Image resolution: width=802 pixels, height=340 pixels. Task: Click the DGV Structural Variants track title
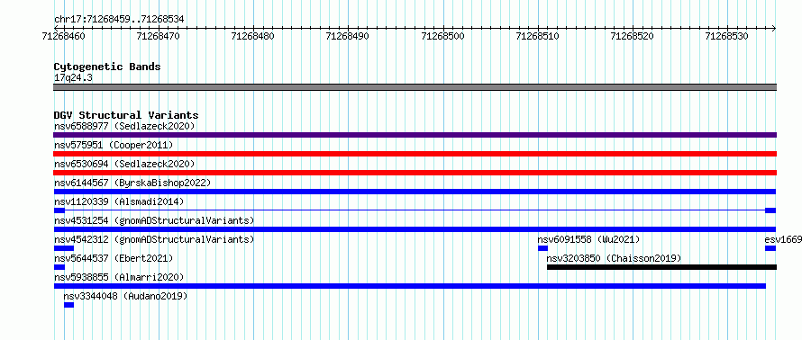point(126,115)
